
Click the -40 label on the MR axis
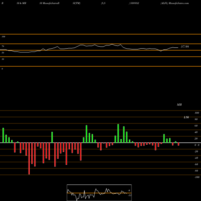[x=196, y=158]
